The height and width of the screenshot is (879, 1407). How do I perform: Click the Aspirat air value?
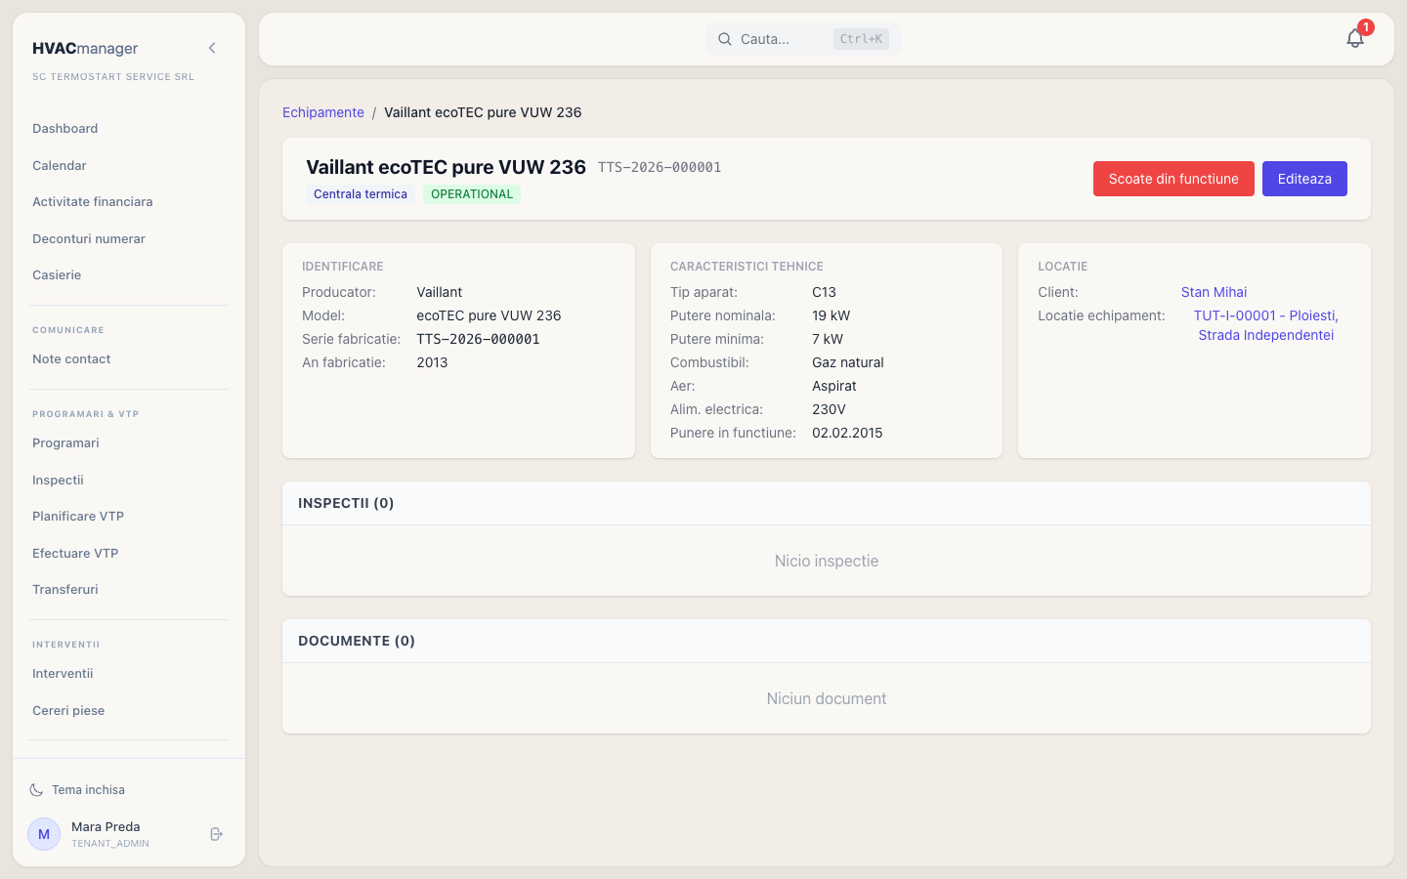click(x=834, y=386)
